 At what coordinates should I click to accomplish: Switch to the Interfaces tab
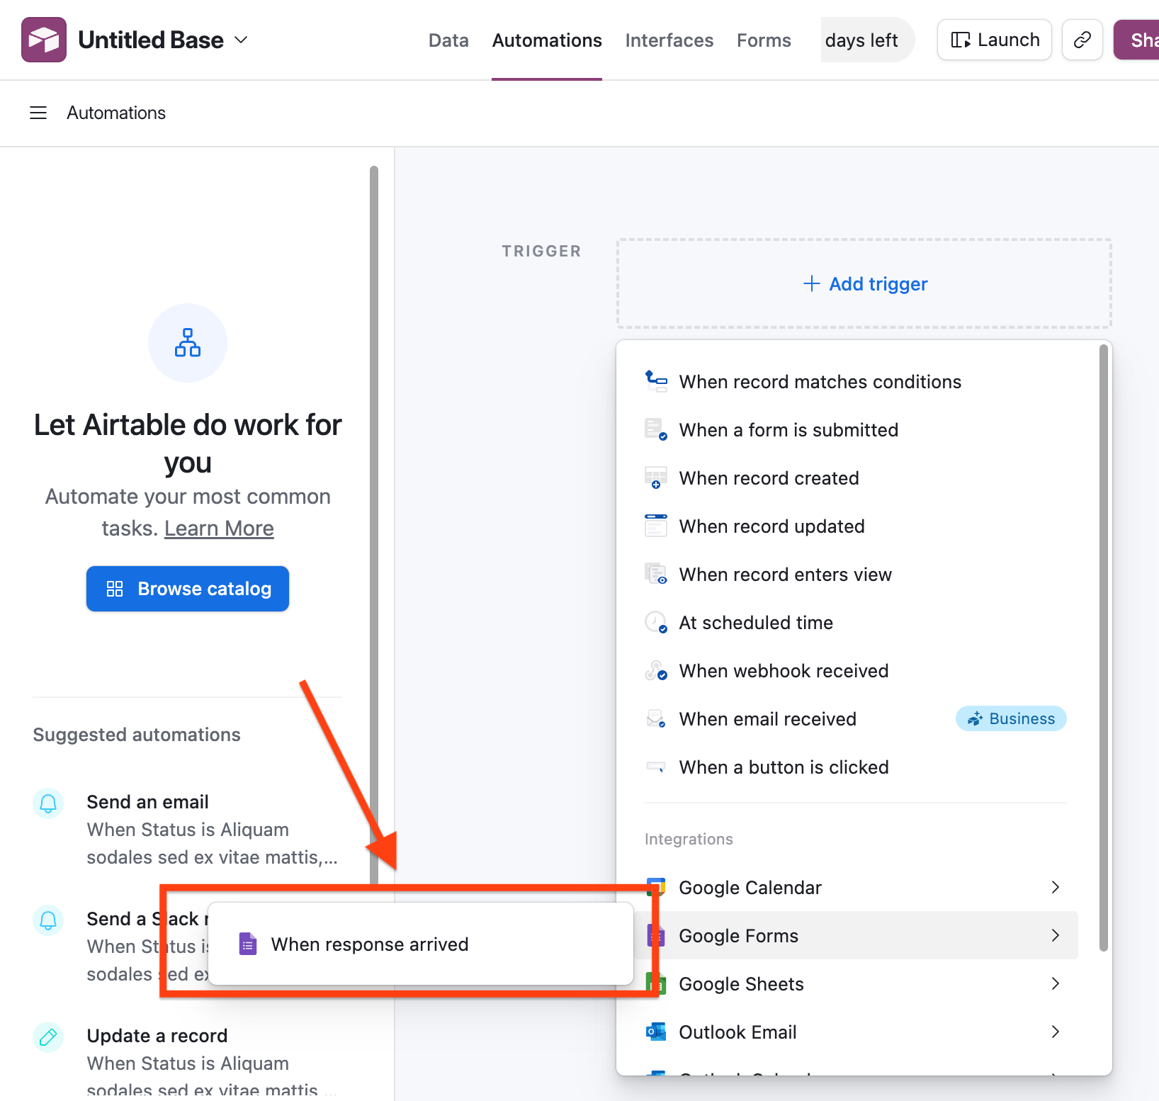pyautogui.click(x=669, y=40)
